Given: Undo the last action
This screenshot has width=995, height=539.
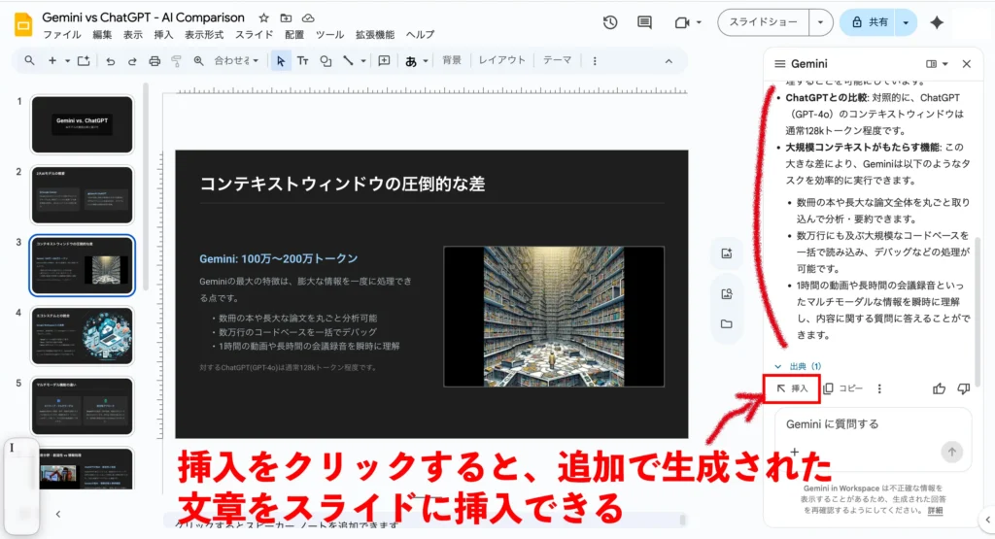Looking at the screenshot, I should click(111, 61).
